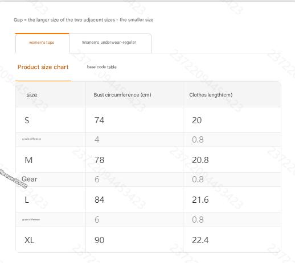Click bust value 74 for size S
Viewport: 295px width, 263px height.
(100, 120)
